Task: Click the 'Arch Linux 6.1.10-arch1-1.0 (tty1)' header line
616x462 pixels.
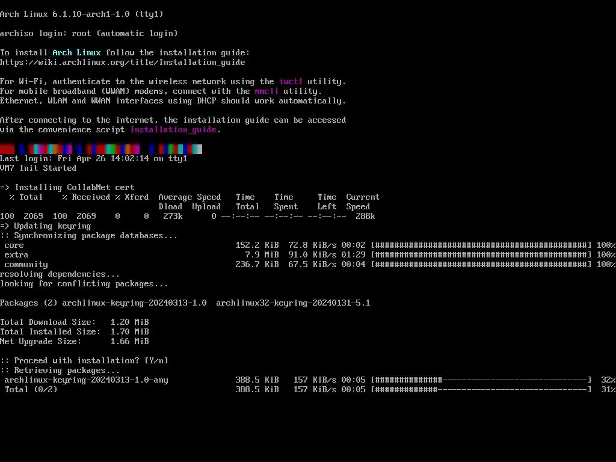Action: click(x=82, y=14)
